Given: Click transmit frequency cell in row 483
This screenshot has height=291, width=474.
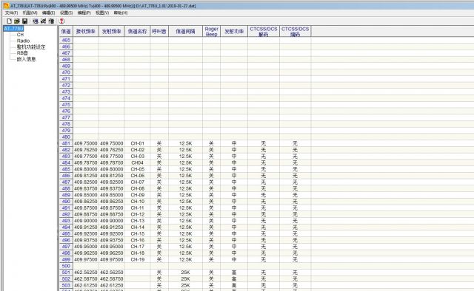Looking at the screenshot, I should coord(112,156).
